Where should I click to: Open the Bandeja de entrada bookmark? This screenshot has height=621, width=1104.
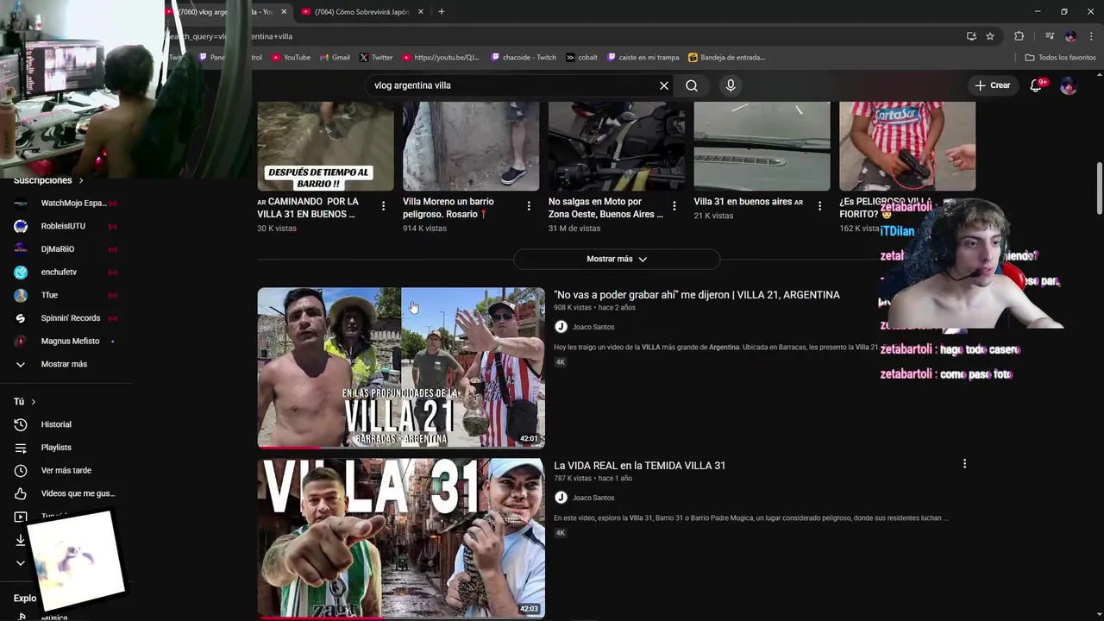[x=726, y=58]
